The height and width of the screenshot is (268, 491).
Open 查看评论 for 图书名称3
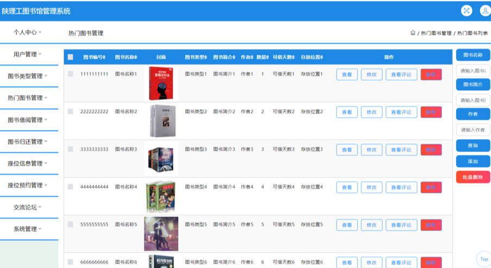pos(401,150)
